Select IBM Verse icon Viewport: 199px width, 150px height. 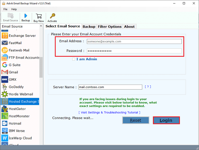pyautogui.click(x=5, y=131)
